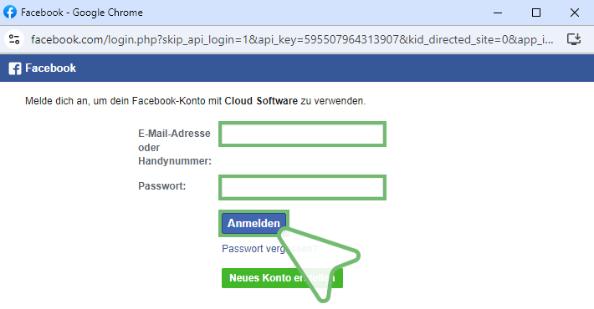This screenshot has width=594, height=309.
Task: Click the E-Mail-Adresse oder Handynummer label
Action: point(175,147)
